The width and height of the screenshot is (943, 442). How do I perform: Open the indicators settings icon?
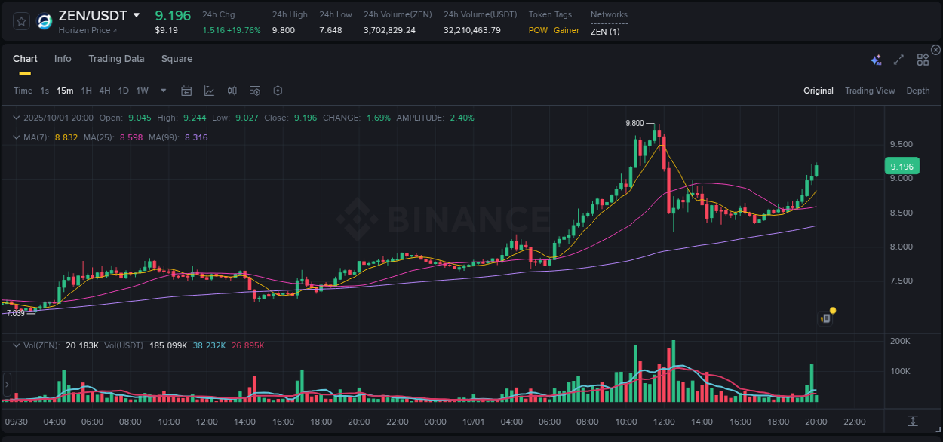(255, 91)
